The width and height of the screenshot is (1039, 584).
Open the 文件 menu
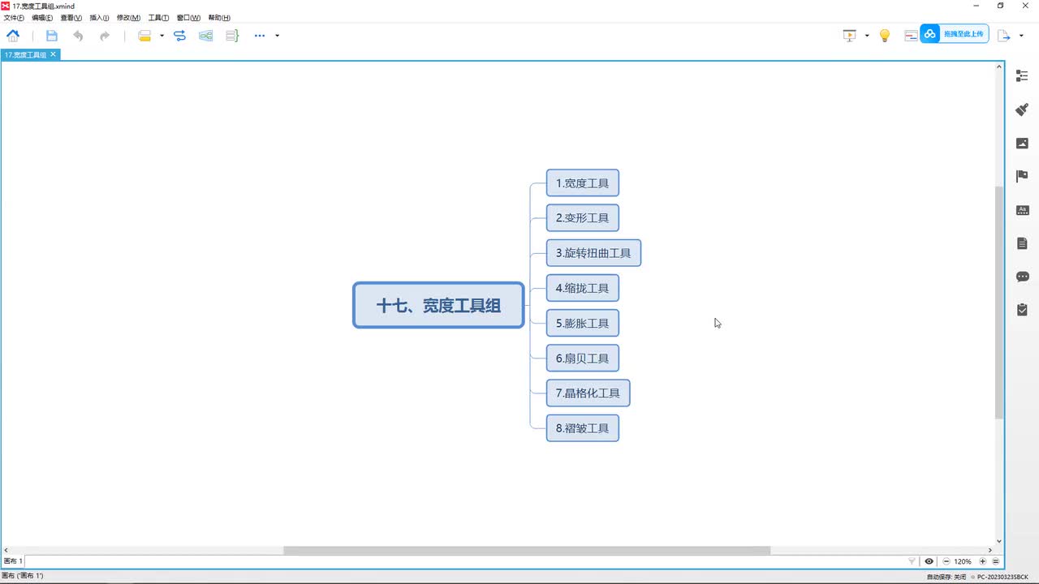click(x=14, y=18)
